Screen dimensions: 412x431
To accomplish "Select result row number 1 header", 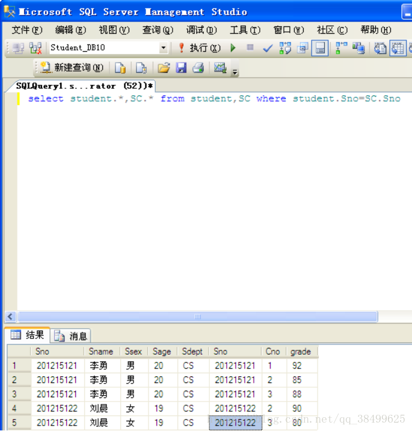I will pos(19,366).
